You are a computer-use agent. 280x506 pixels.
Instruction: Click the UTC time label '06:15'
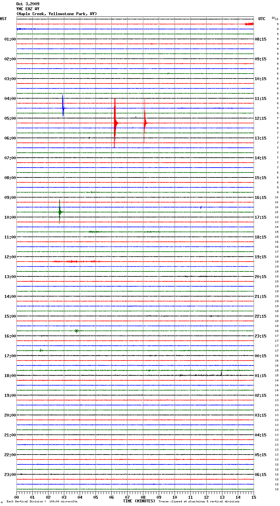point(261,475)
